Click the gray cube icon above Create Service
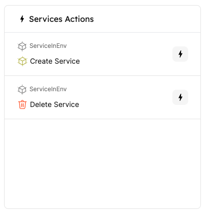The image size is (205, 214). point(22,46)
